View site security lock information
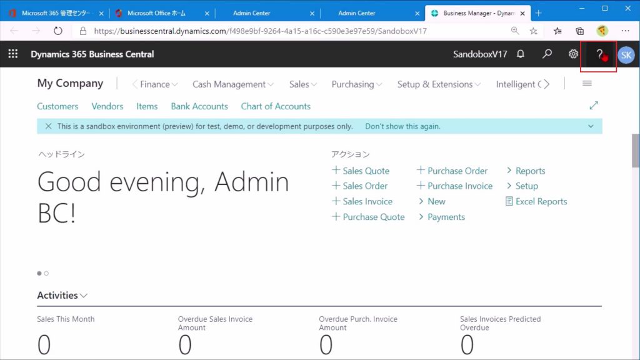The height and width of the screenshot is (360, 640). (x=83, y=31)
